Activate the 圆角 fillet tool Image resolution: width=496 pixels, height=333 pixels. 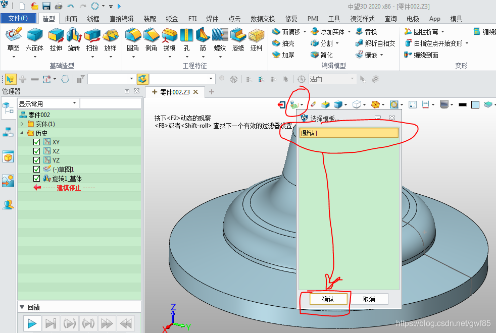(133, 37)
